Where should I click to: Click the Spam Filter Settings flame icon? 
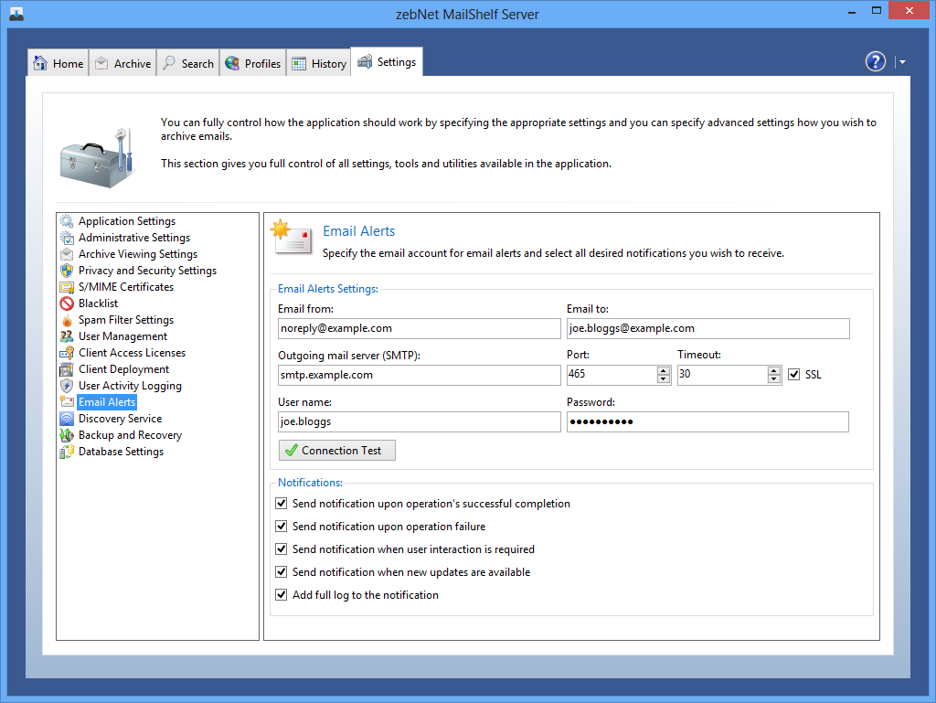(67, 320)
